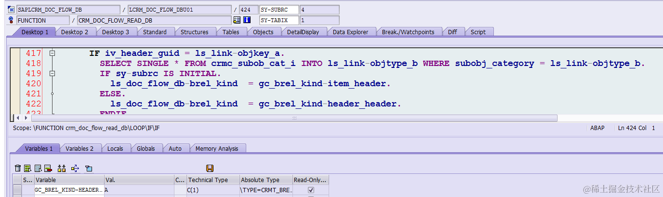This screenshot has width=663, height=197.
Task: Click the scroll left arrow under code editor
Action: tap(18, 118)
